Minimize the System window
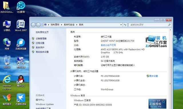The image size is (183, 109). [157, 20]
